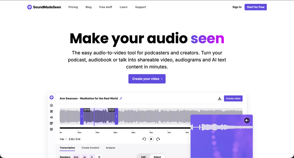The image size is (294, 158).
Task: Click the SoundMadeSeen logo icon
Action: coord(29,7)
